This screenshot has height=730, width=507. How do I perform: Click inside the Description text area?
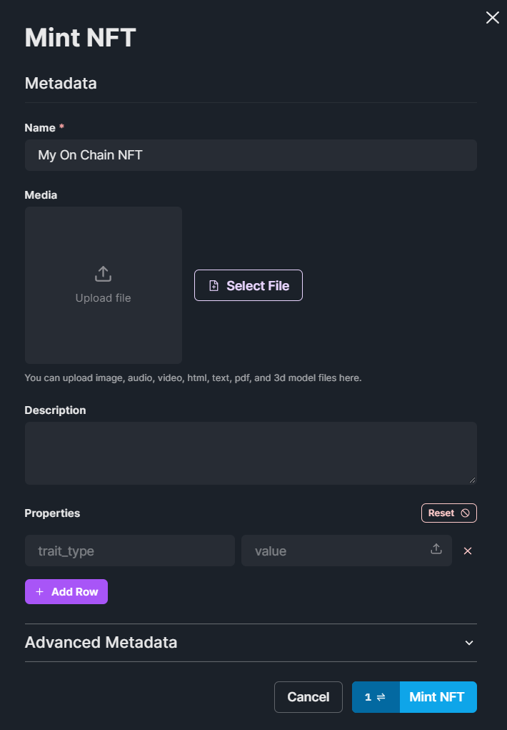(x=251, y=452)
